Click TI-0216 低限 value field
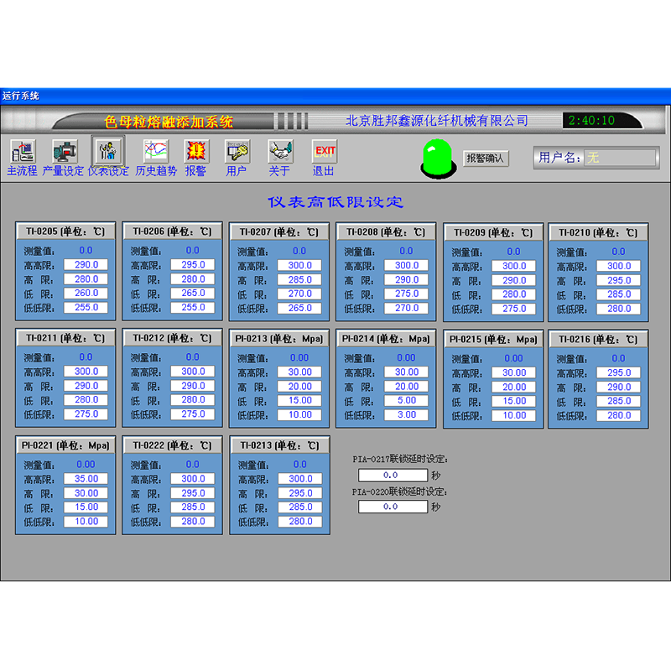This screenshot has width=671, height=671. [x=620, y=401]
